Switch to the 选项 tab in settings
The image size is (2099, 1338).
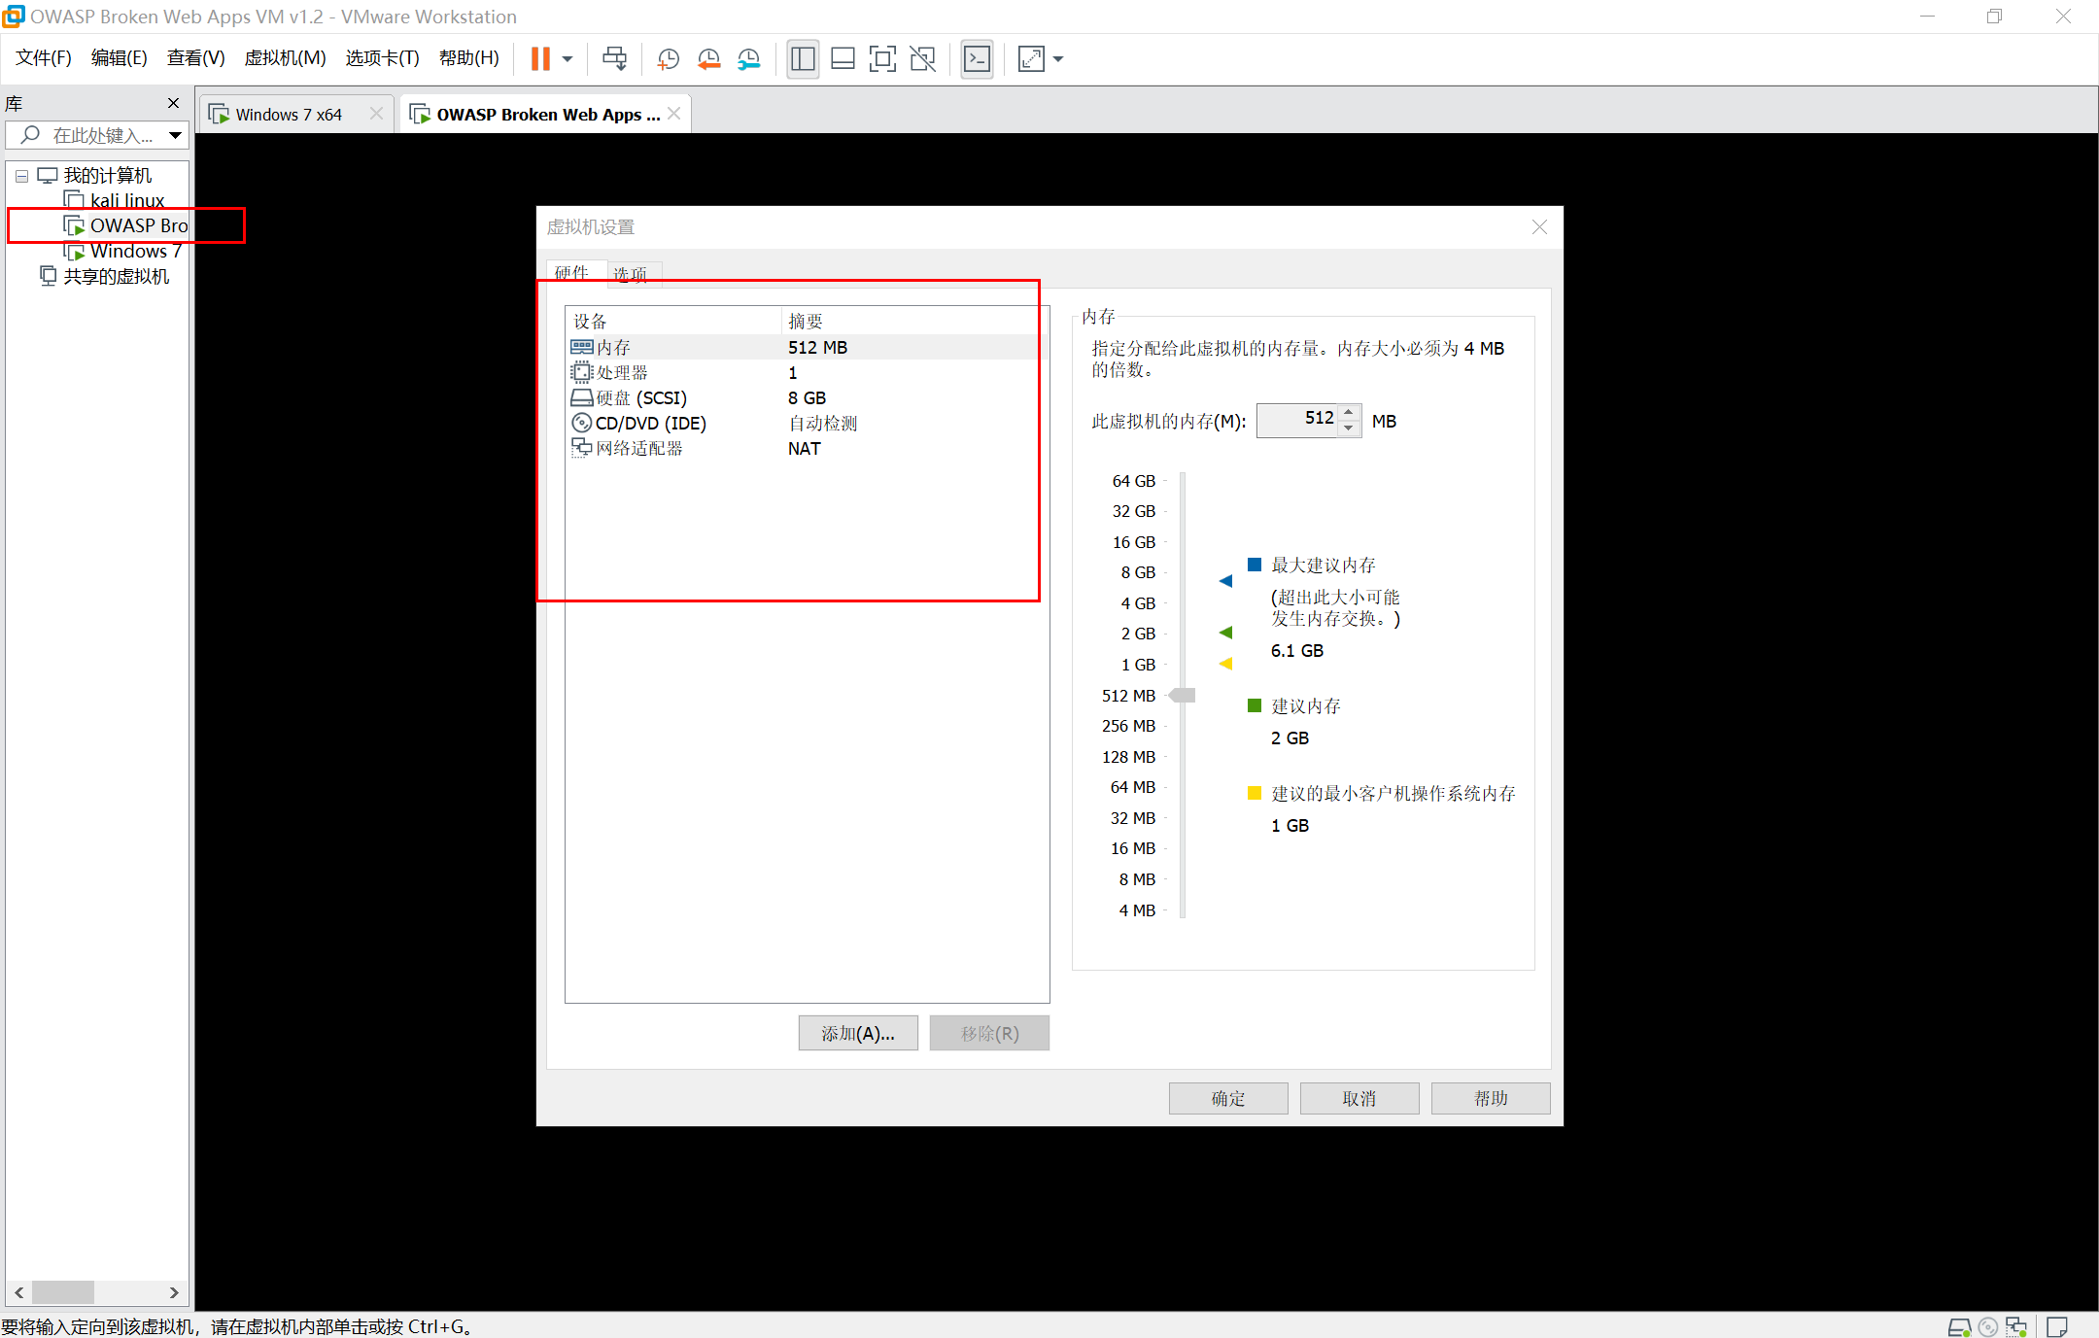click(631, 274)
